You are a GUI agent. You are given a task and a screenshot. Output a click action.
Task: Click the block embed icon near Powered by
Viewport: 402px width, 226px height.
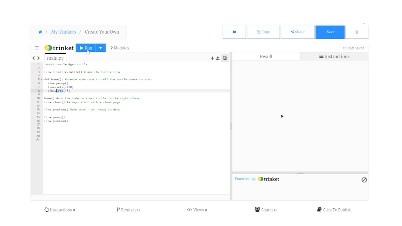(x=364, y=180)
